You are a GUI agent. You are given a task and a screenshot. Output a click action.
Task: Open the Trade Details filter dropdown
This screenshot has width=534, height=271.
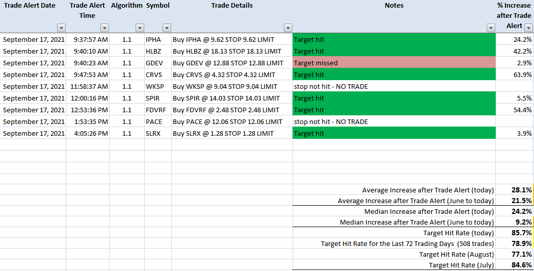click(x=288, y=28)
